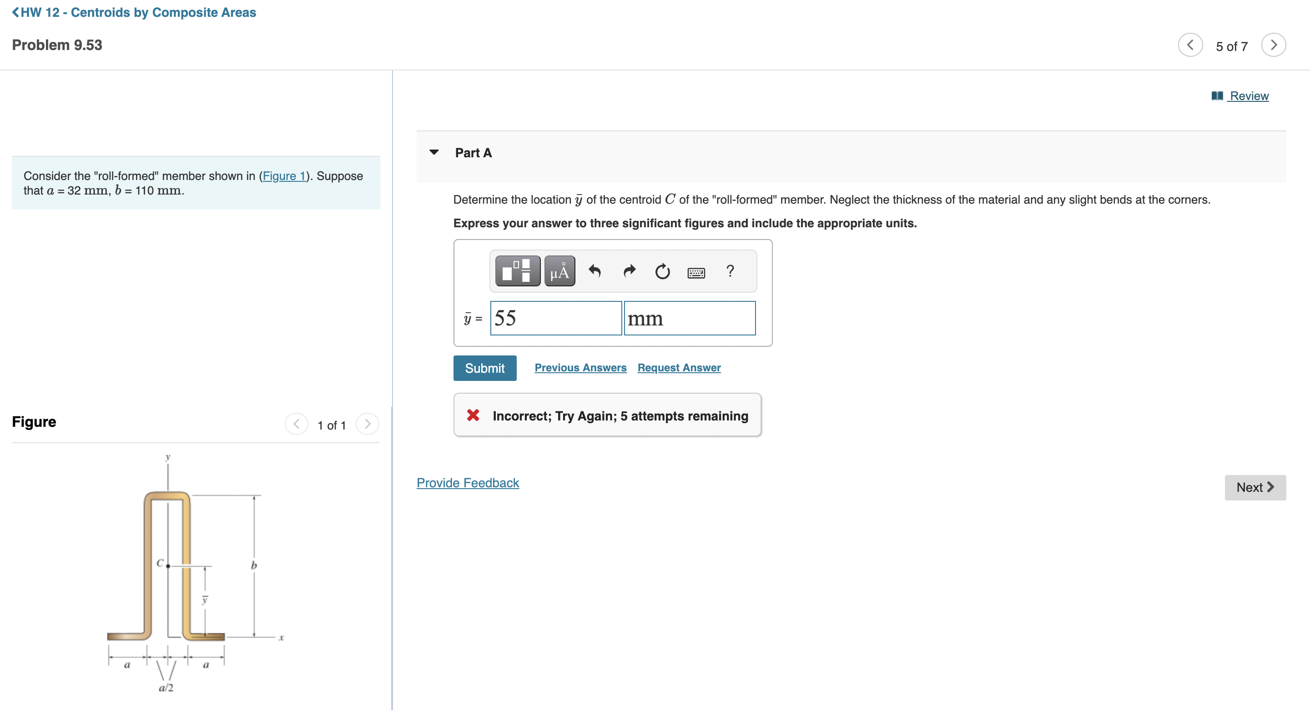
Task: Show next figure arrow
Action: [367, 424]
